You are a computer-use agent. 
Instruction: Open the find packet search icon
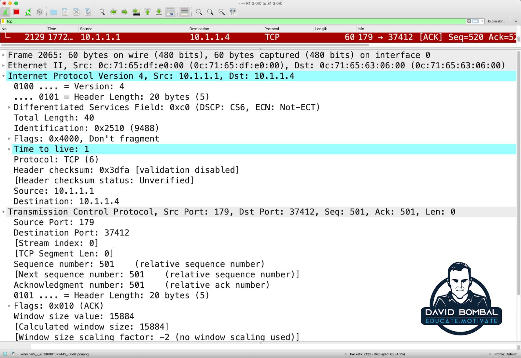[x=102, y=12]
